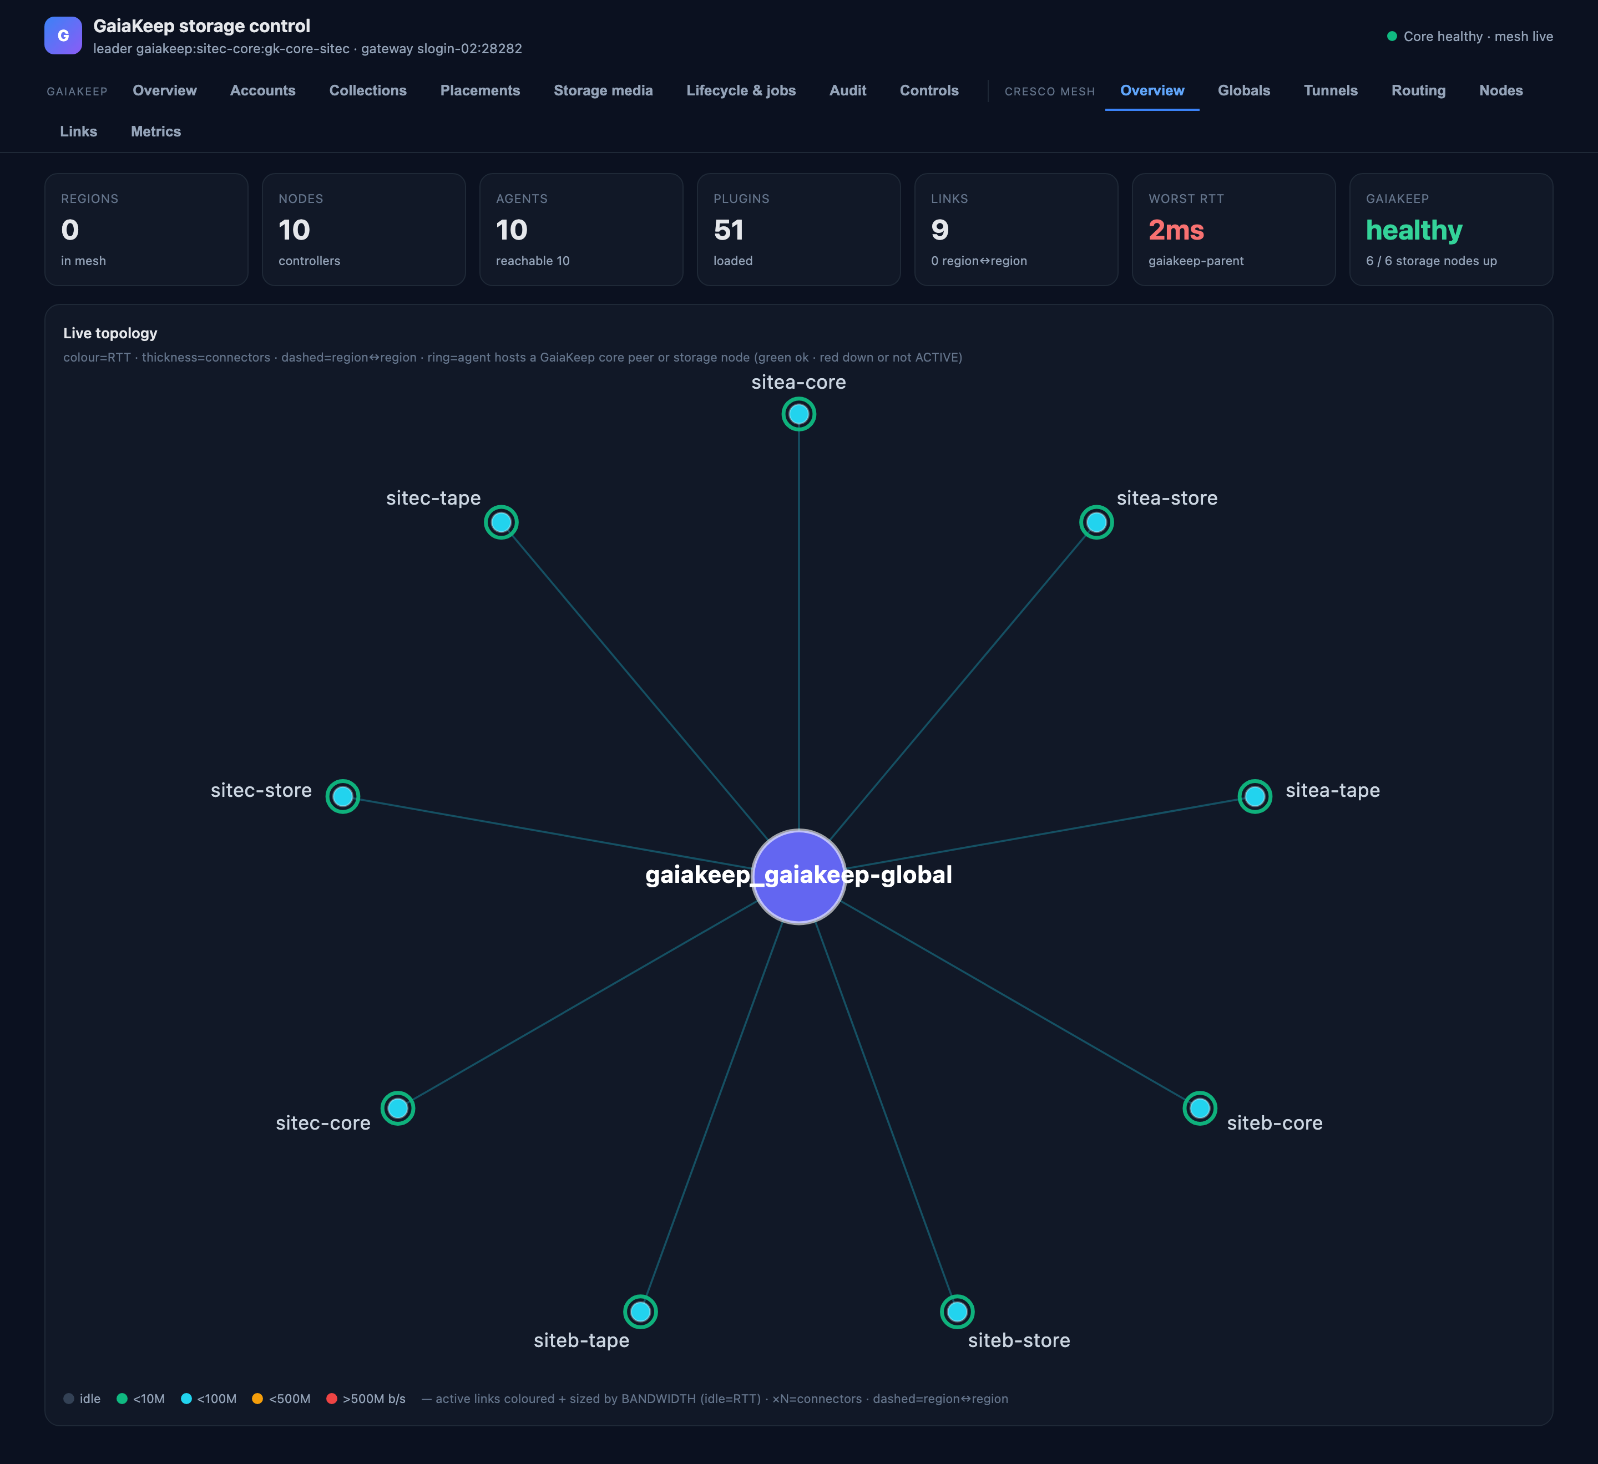Click the Nodes controllers stat card
This screenshot has width=1598, height=1464.
coord(364,230)
